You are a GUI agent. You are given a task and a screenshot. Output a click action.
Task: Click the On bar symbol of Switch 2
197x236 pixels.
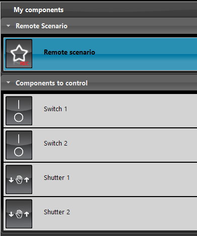pos(19,139)
